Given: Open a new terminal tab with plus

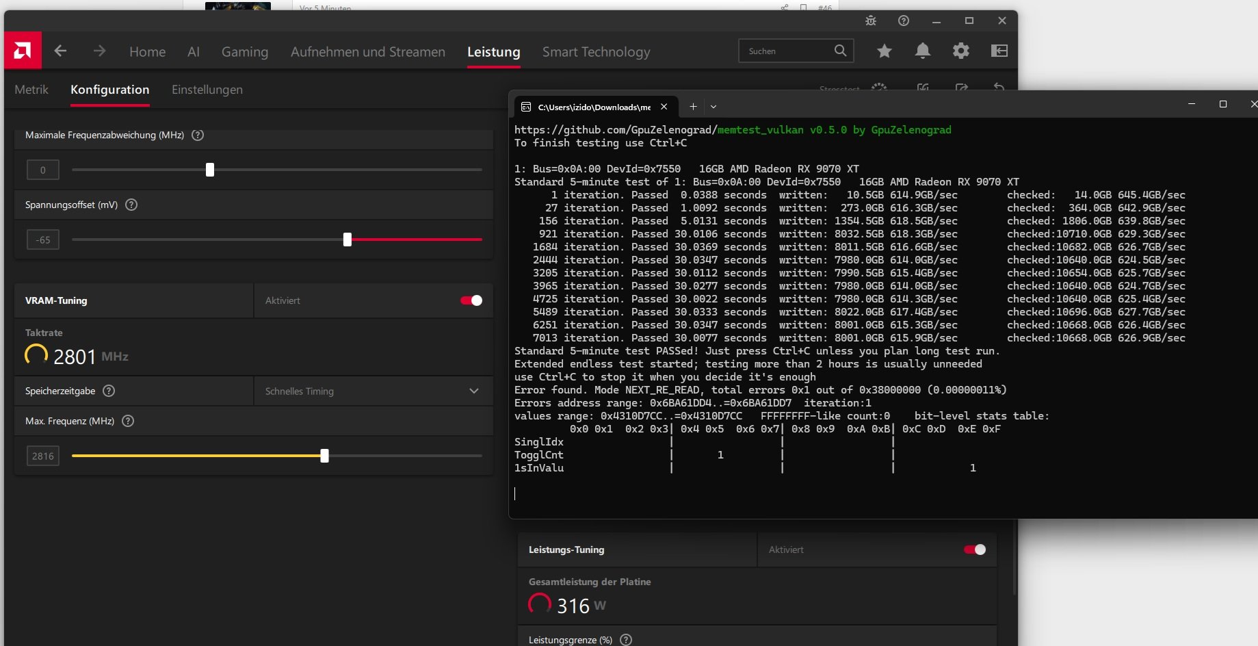Looking at the screenshot, I should point(693,106).
